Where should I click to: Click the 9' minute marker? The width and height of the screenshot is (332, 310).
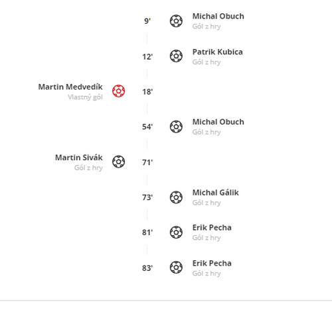(x=147, y=21)
